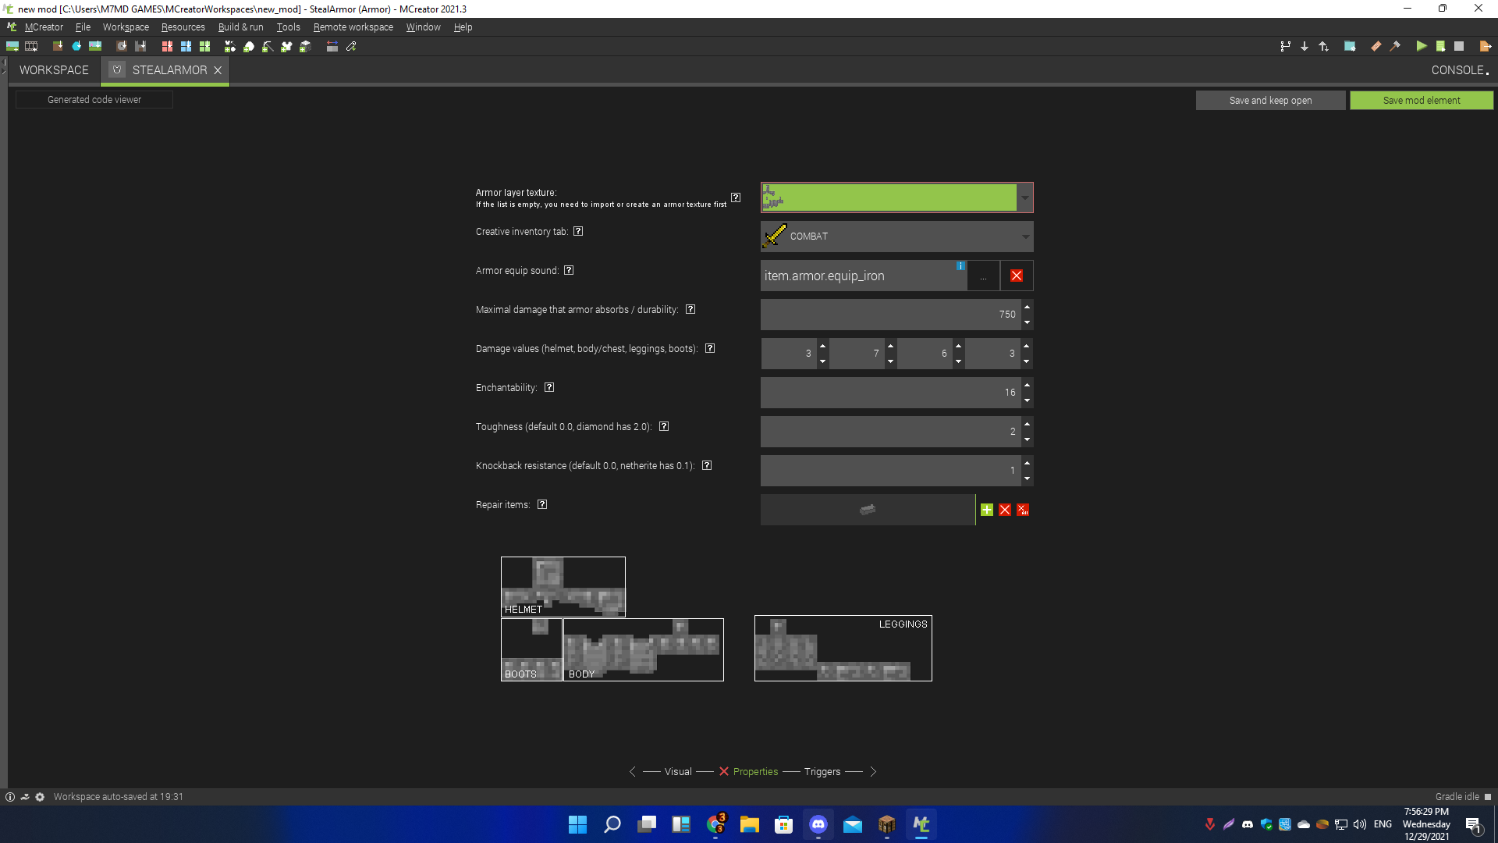This screenshot has width=1498, height=843.
Task: Click the import item texture icon
Action: (76, 47)
